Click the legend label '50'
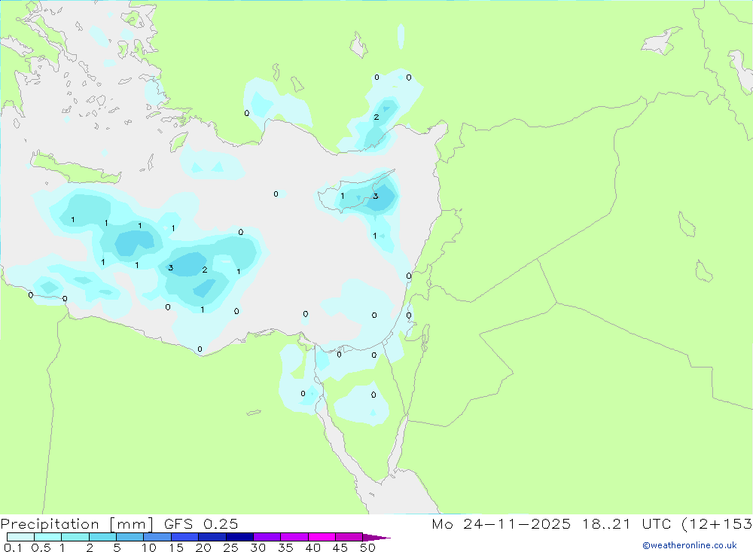 [x=367, y=547]
